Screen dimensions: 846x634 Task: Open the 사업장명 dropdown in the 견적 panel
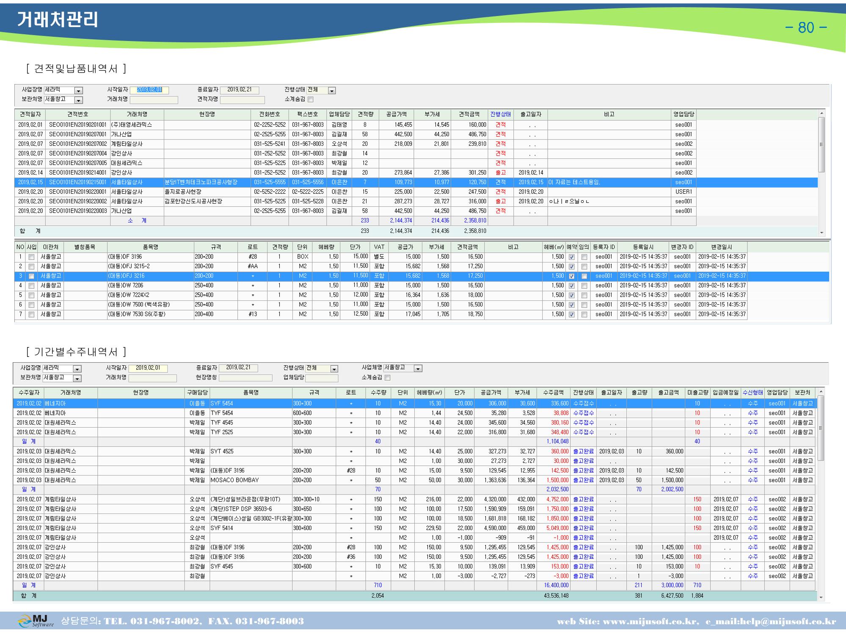coord(79,90)
